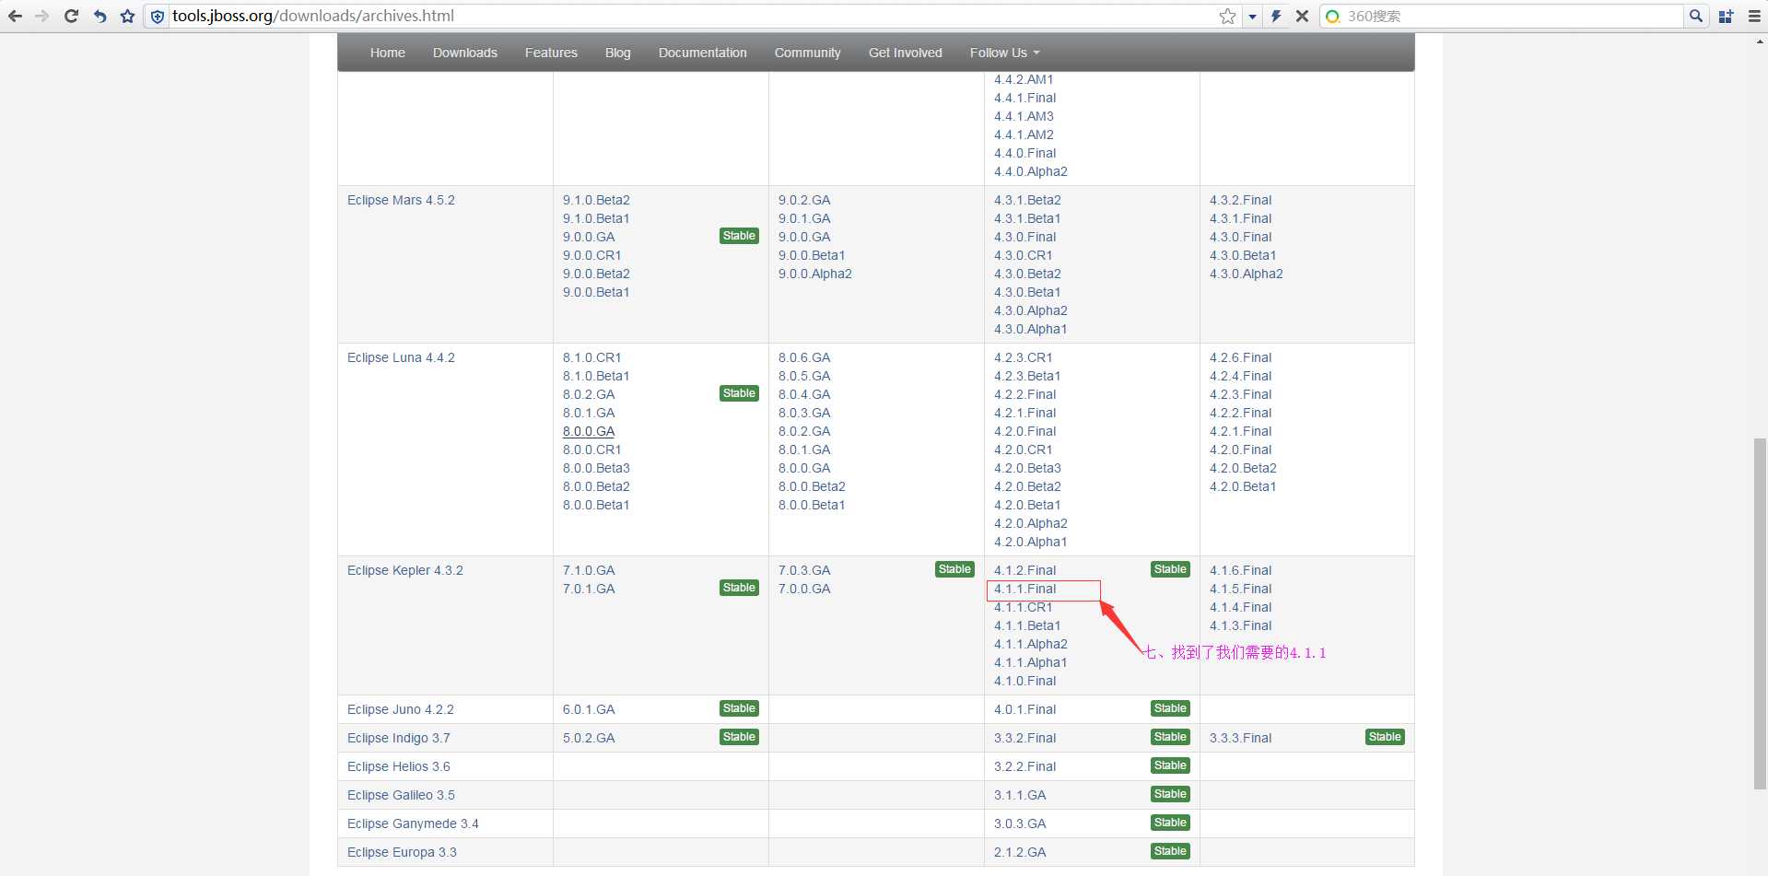Open the Blog nav item
The height and width of the screenshot is (876, 1768).
tap(618, 53)
